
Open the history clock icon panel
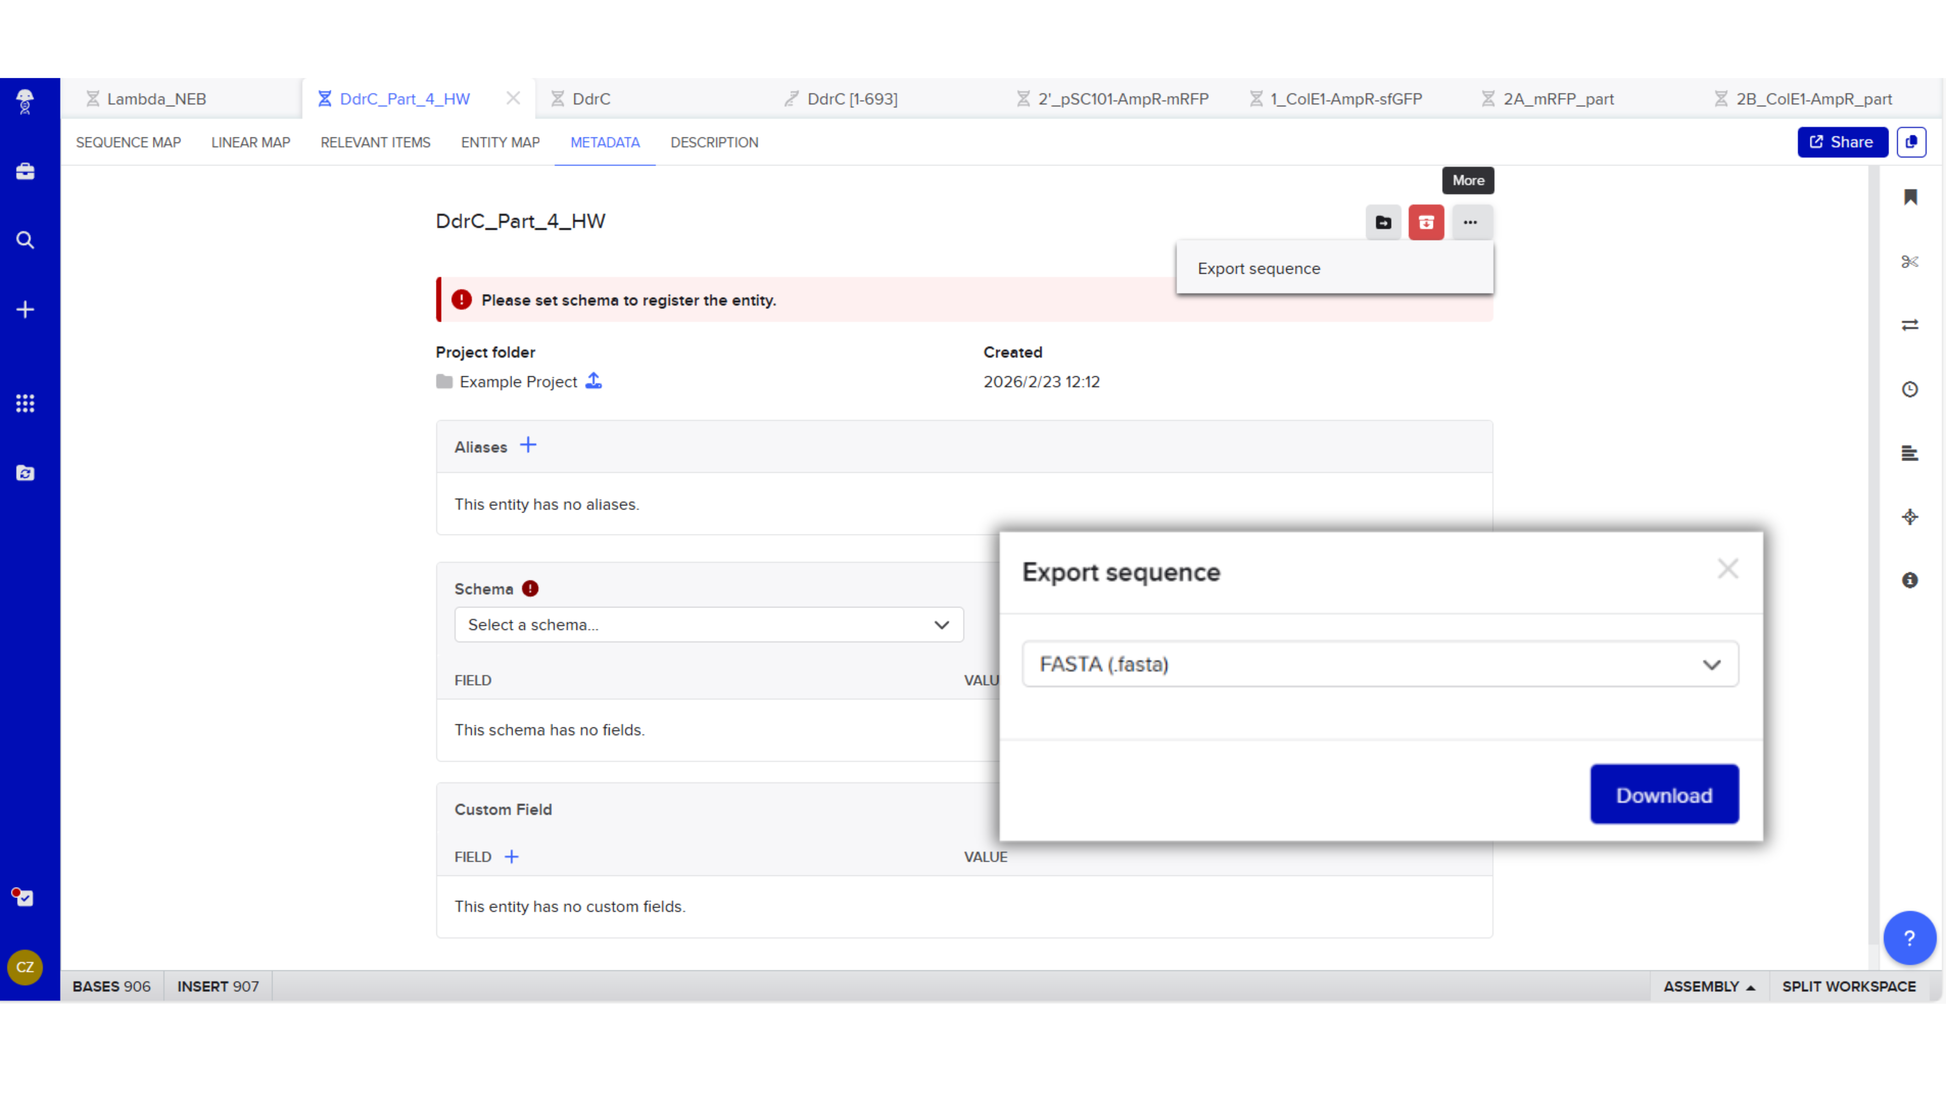point(1910,389)
